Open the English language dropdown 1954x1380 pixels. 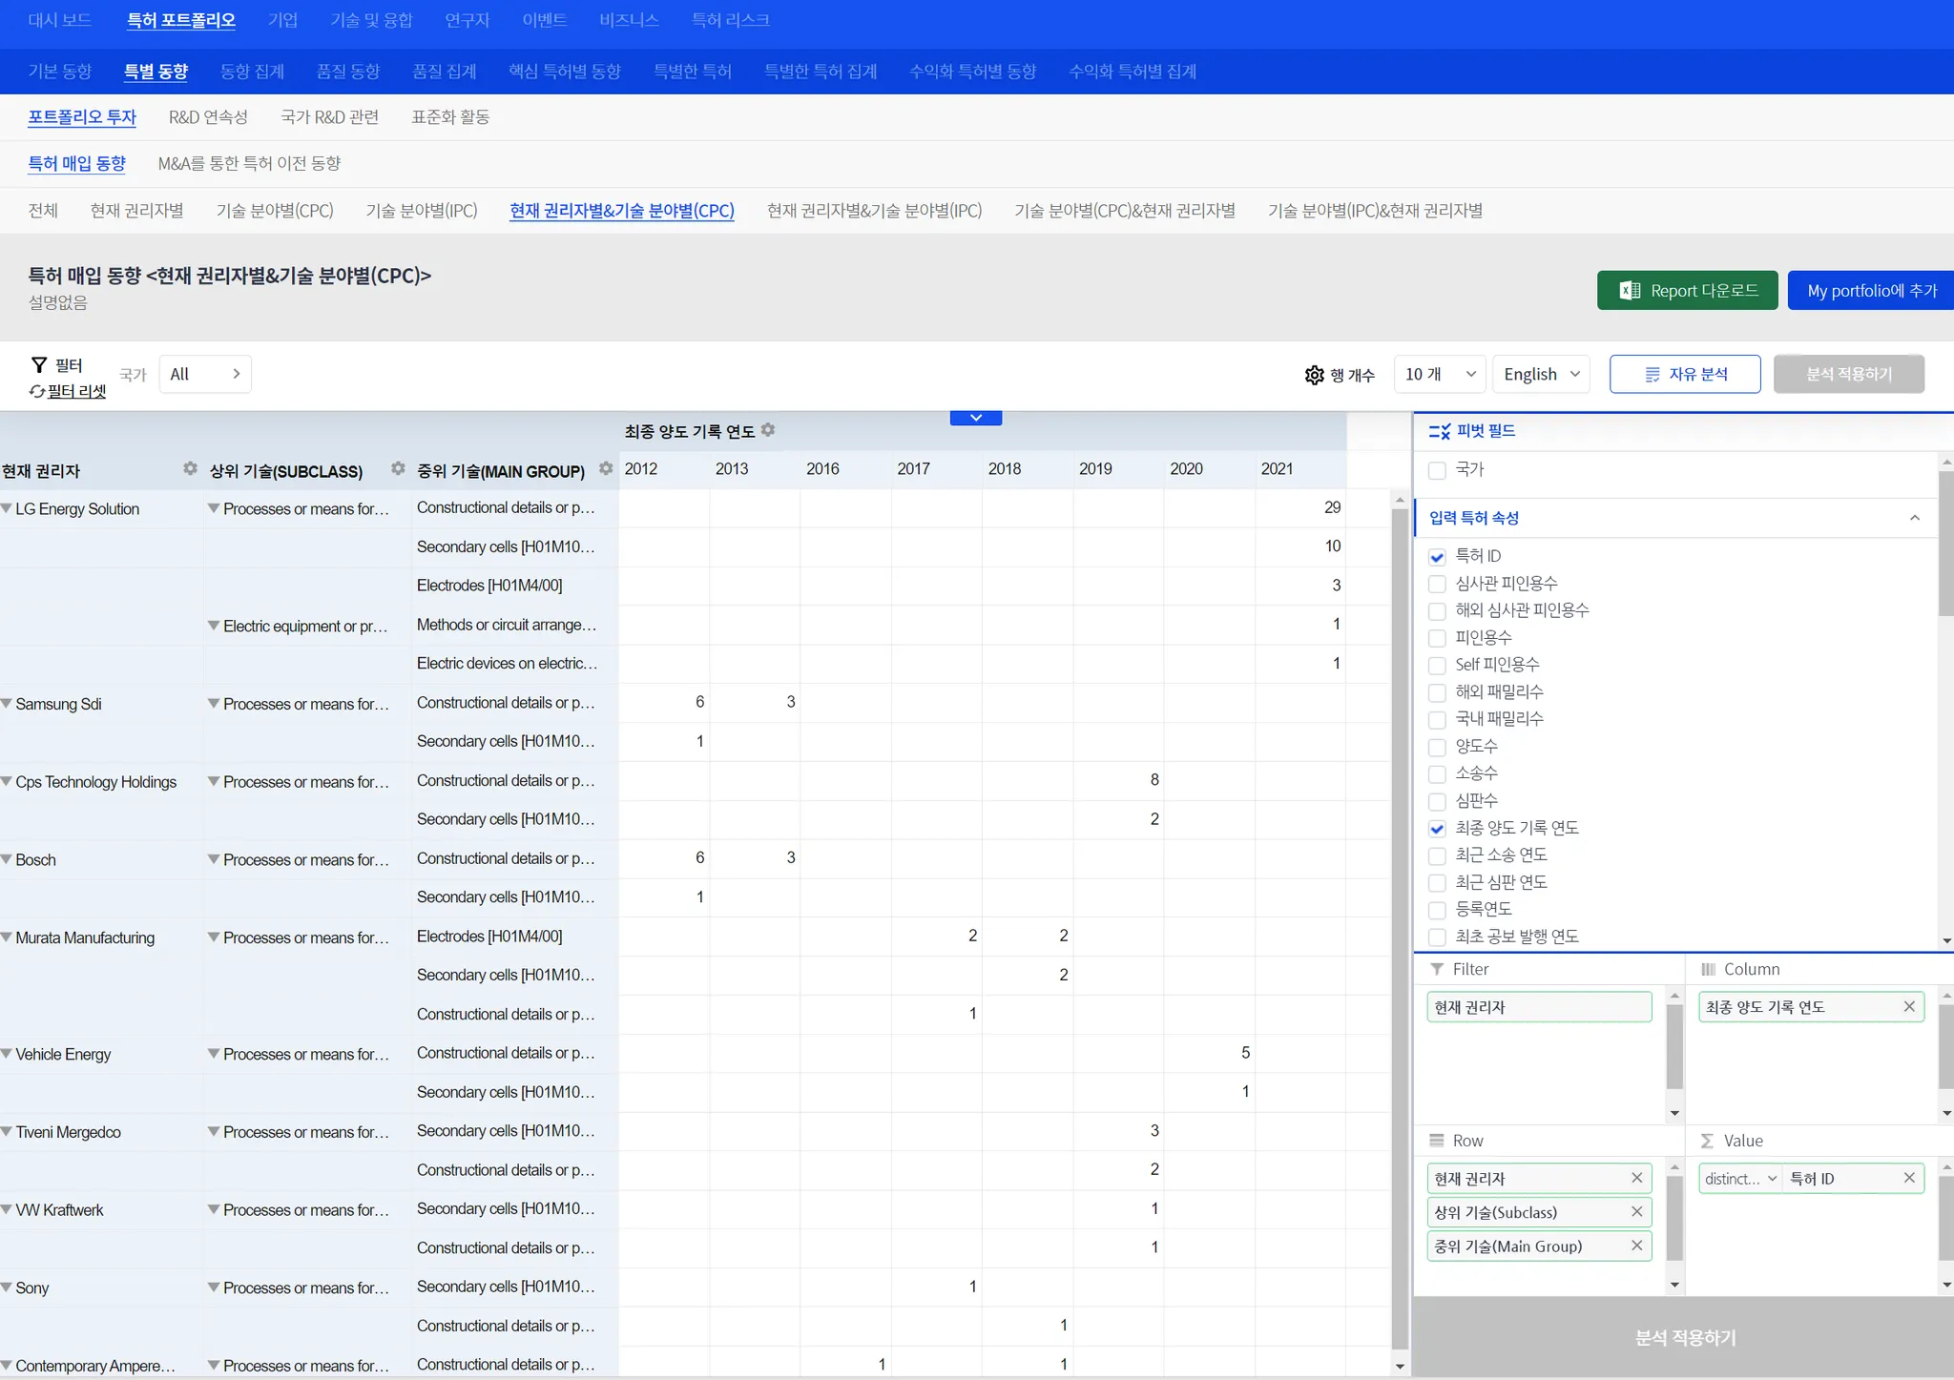coord(1541,374)
